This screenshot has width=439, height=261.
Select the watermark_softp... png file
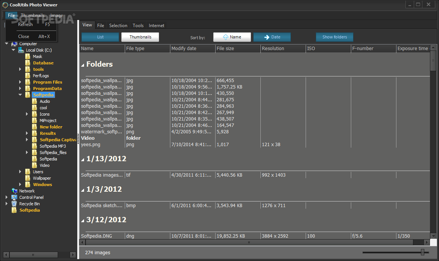255,132
